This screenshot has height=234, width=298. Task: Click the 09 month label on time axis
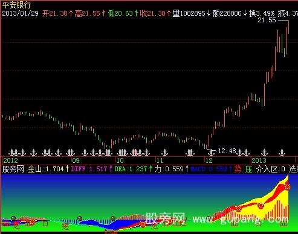76,160
